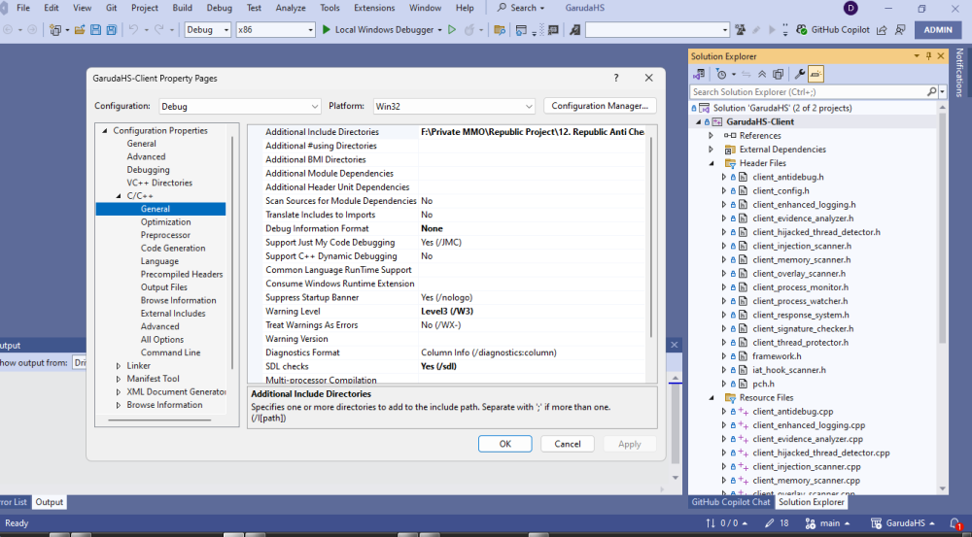The height and width of the screenshot is (537, 972).
Task: Click the ADMIN button in title area
Action: [x=938, y=30]
